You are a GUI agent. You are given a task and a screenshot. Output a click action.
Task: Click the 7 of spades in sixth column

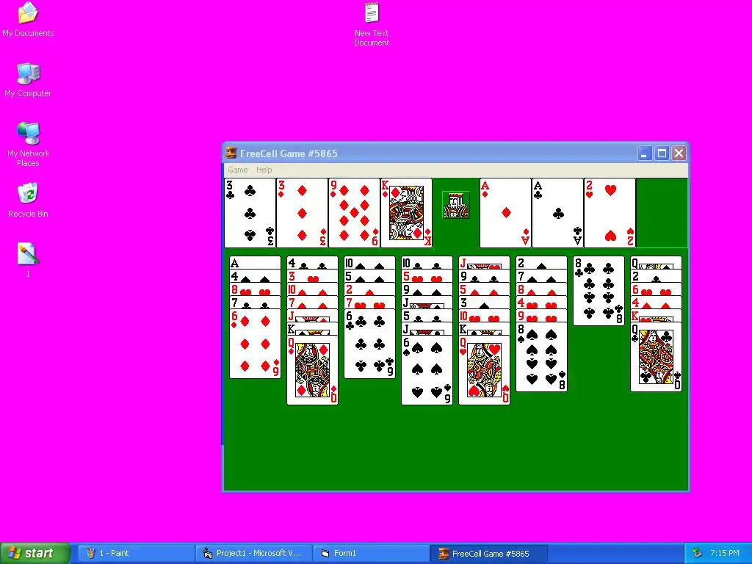[x=541, y=276]
